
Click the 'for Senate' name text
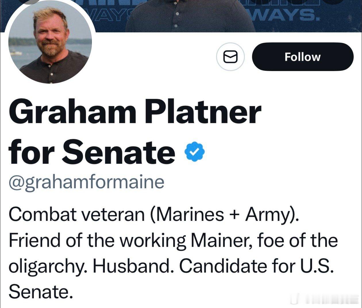coord(92,152)
